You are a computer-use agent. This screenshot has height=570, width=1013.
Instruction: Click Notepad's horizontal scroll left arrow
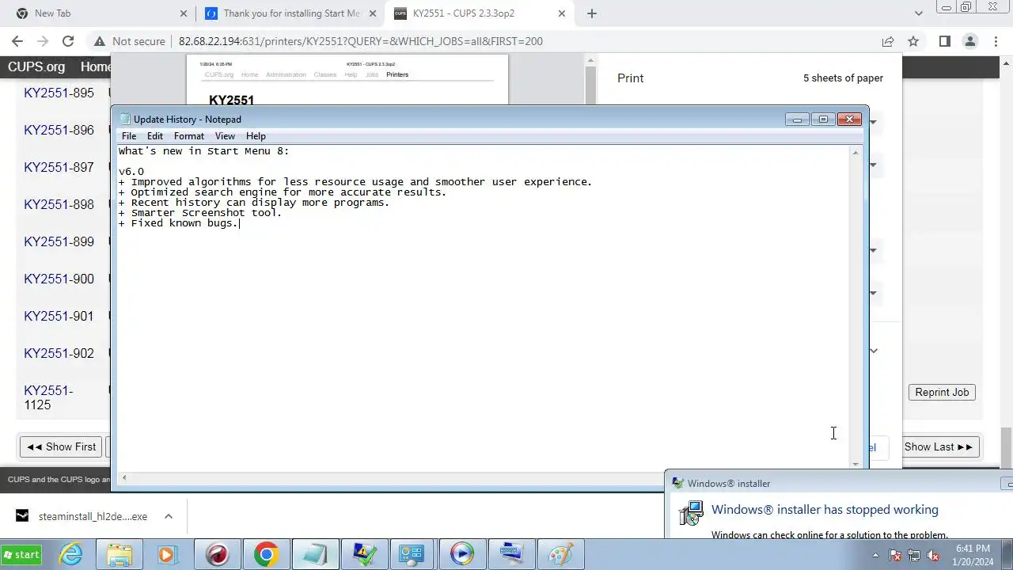pyautogui.click(x=123, y=477)
